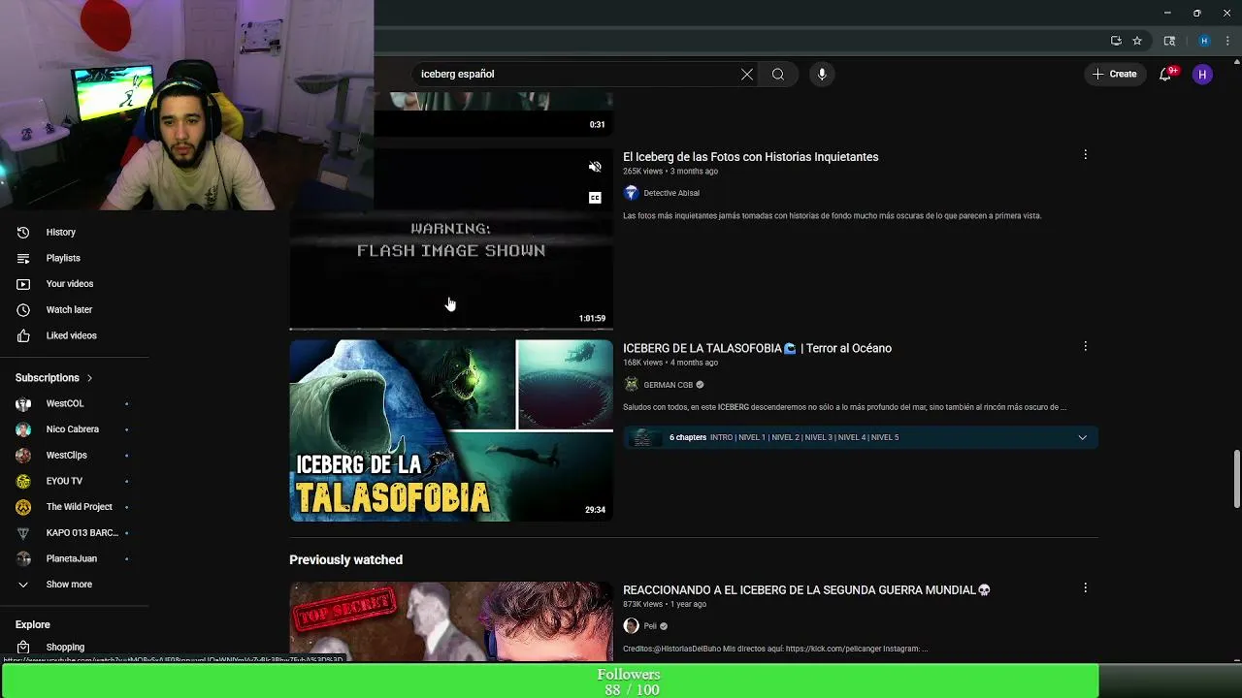Go to Your videos

pos(70,284)
